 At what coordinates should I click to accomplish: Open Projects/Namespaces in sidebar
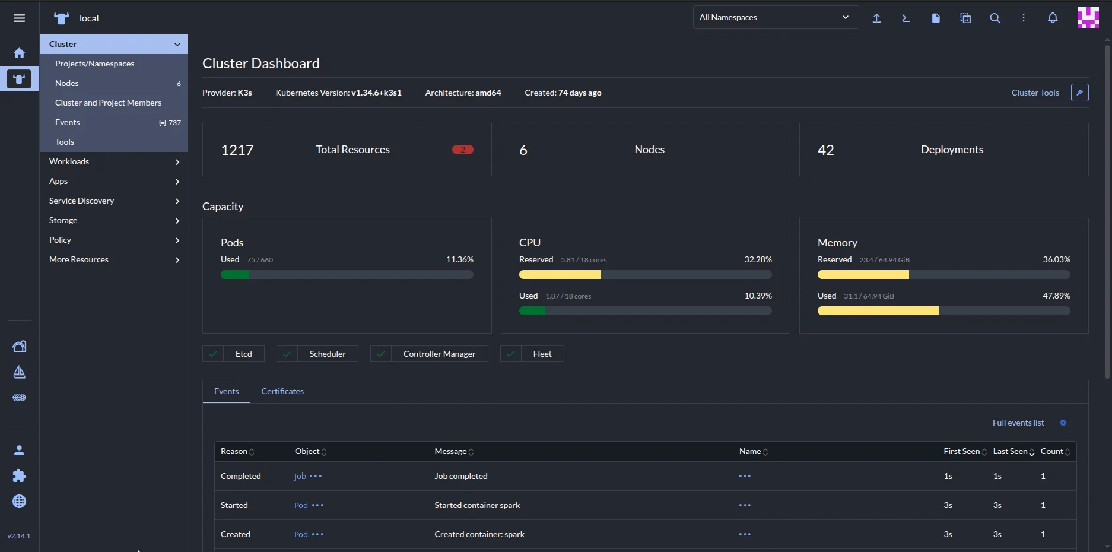[x=113, y=64]
